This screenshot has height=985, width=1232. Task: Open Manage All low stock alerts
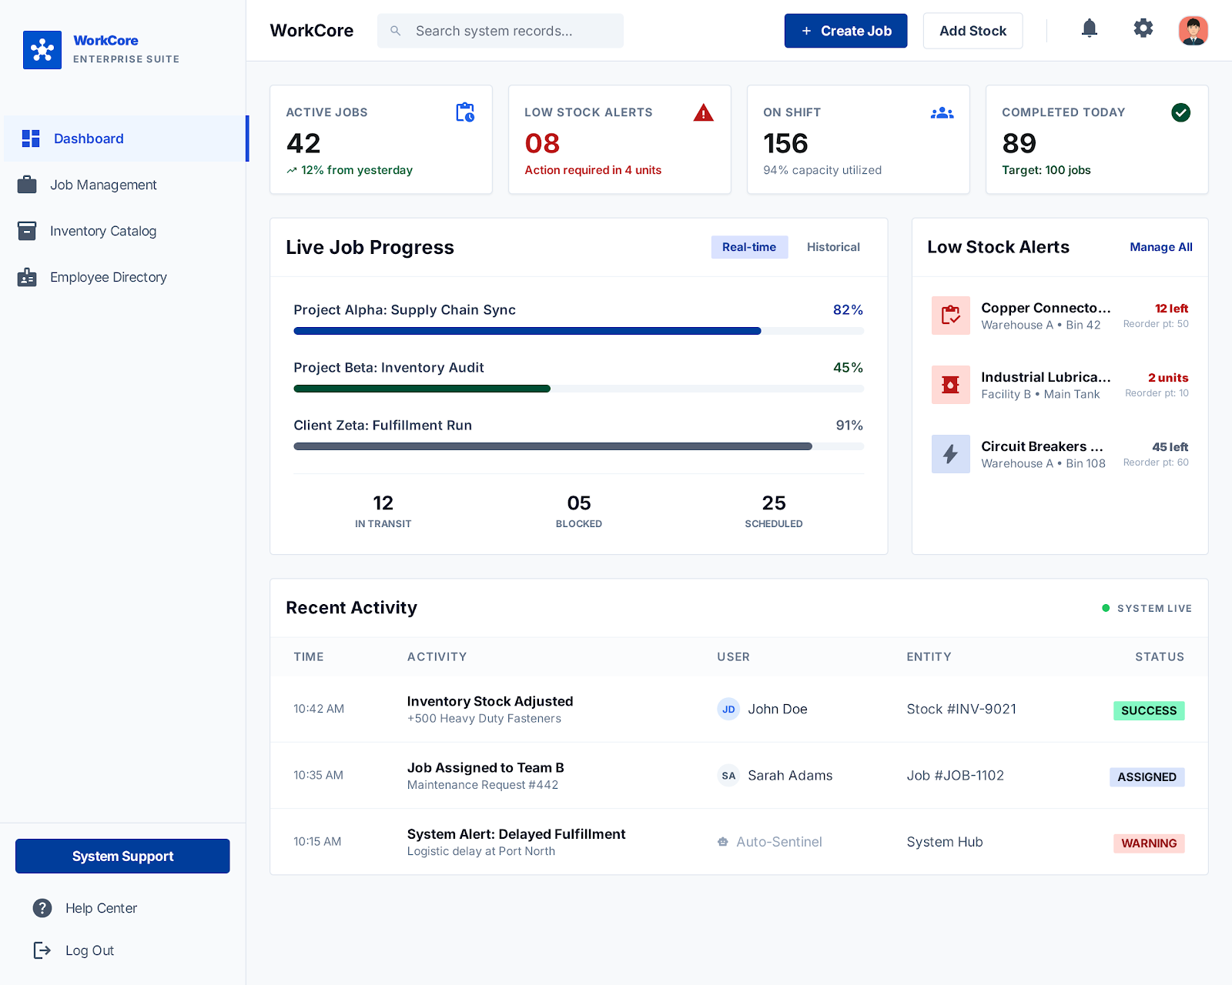[1160, 247]
